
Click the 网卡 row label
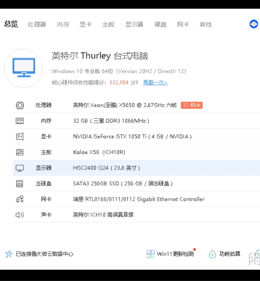click(46, 199)
